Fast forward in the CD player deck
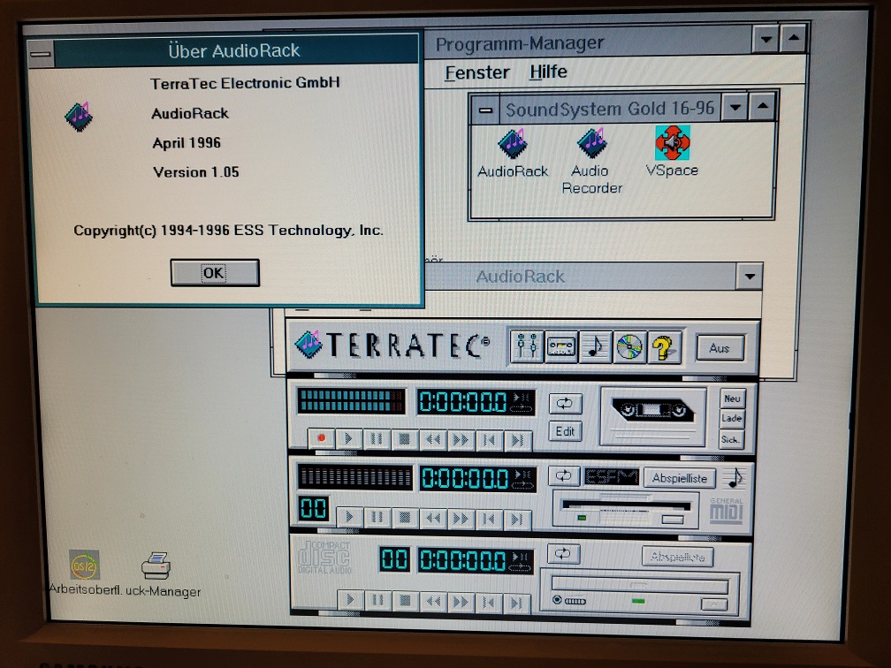 pyautogui.click(x=461, y=602)
